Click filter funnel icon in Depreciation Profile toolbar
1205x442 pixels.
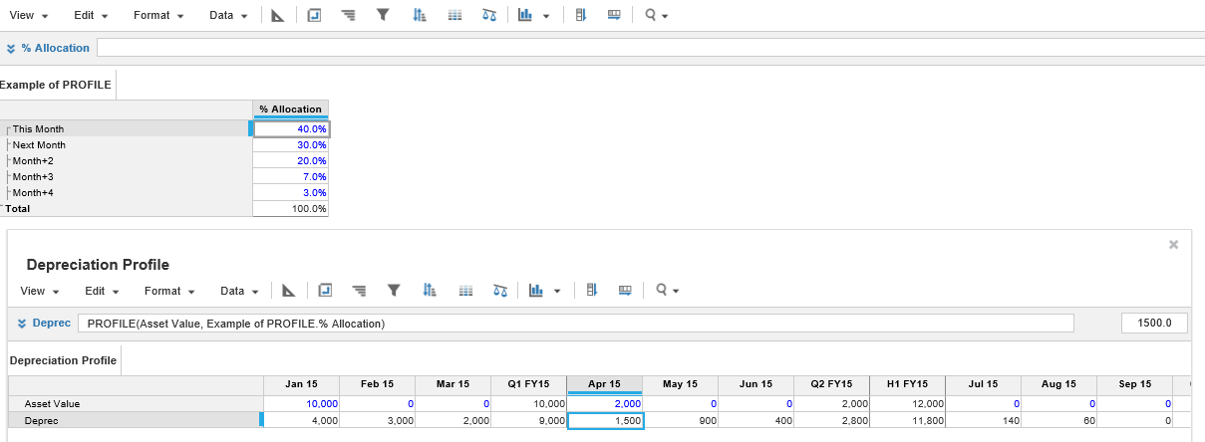pos(394,291)
